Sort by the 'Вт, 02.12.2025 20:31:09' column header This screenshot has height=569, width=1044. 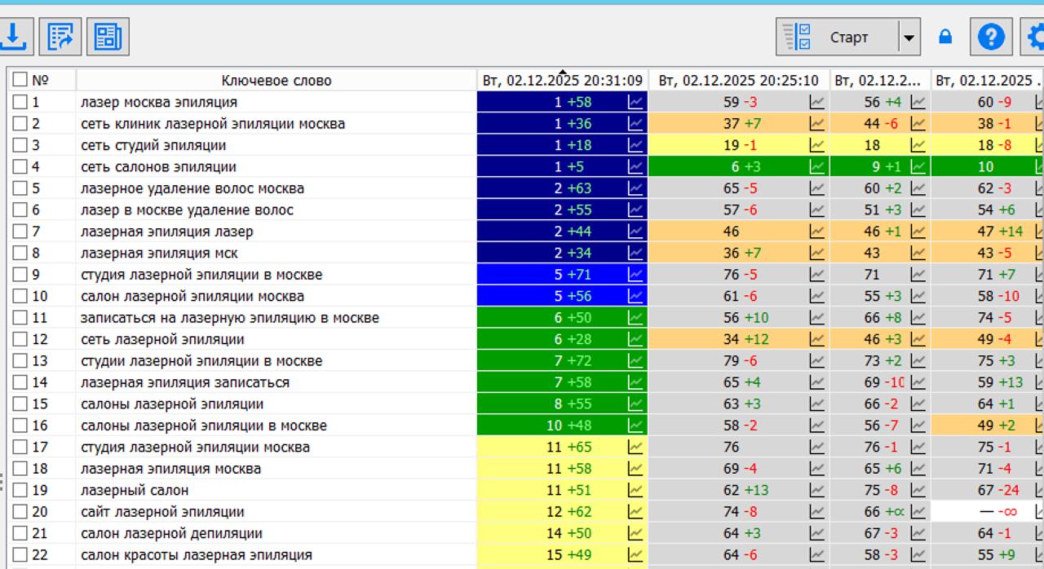point(562,81)
